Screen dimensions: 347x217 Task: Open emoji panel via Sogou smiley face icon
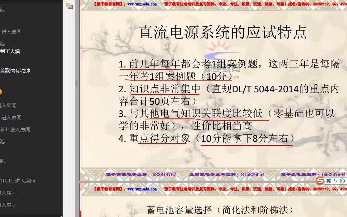coord(342,181)
